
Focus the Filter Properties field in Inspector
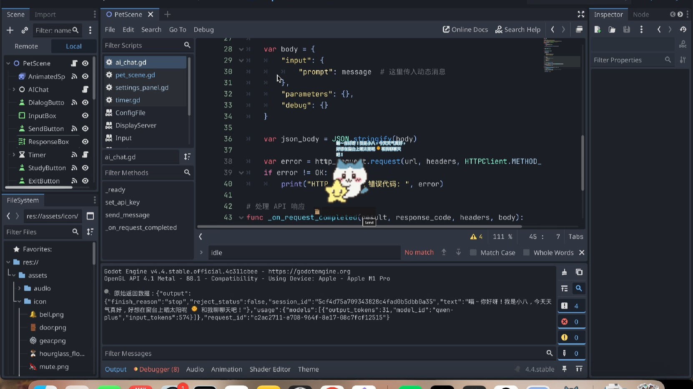point(633,60)
